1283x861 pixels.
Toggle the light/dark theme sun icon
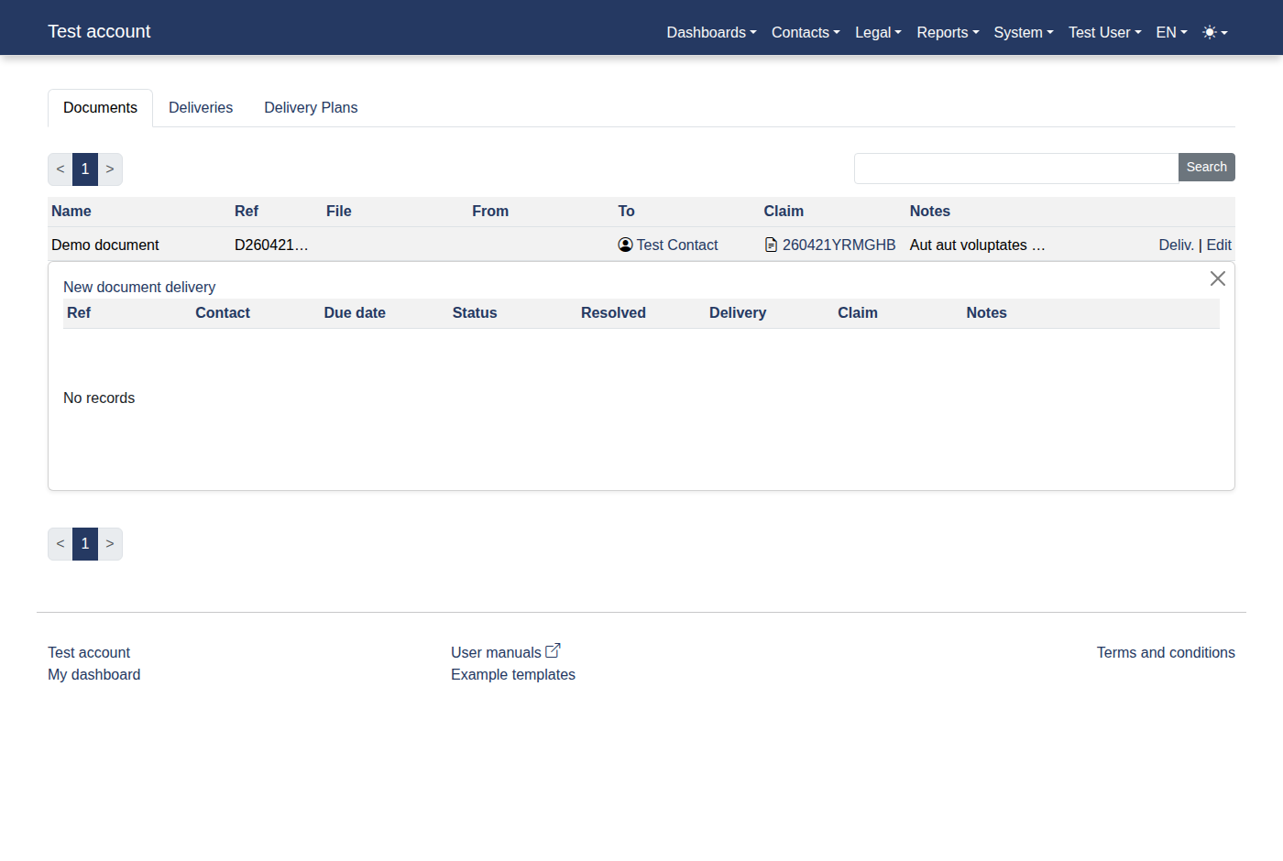pyautogui.click(x=1209, y=32)
